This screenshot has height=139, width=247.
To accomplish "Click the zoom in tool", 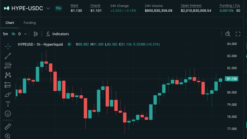I will pos(8,136).
